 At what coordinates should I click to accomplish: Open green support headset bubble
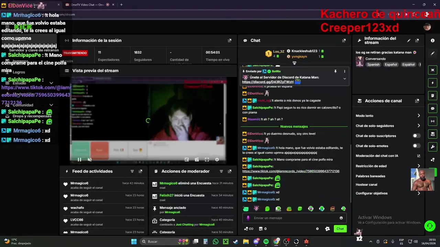[430, 226]
